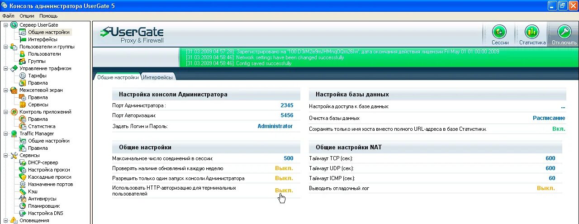
Task: Click the Сервер UserGate globe icon
Action: 14,25
